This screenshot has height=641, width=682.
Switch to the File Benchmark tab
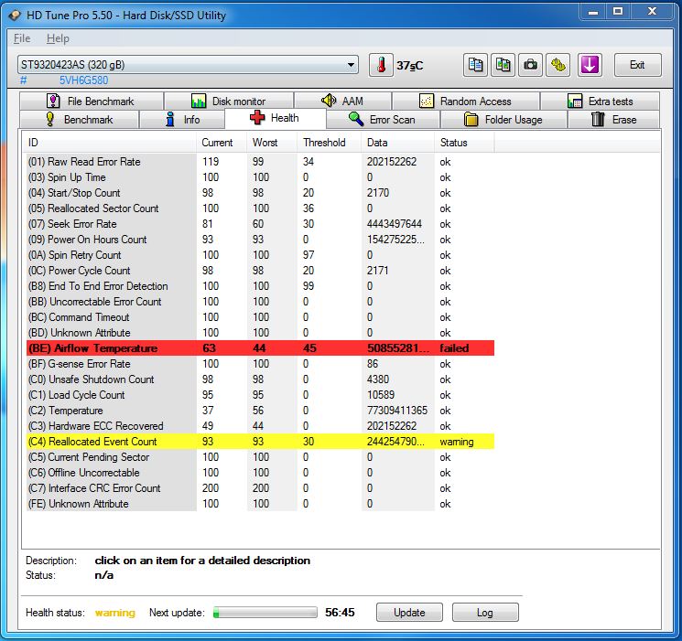[x=92, y=101]
